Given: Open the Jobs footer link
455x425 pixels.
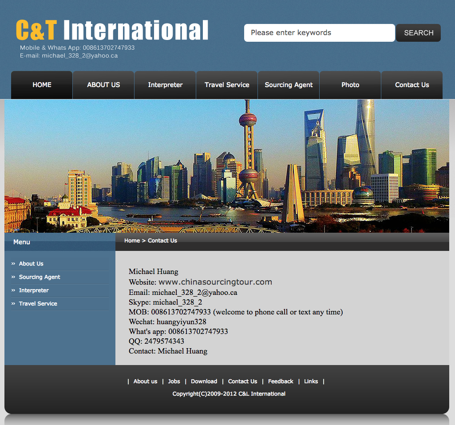Looking at the screenshot, I should (x=174, y=381).
